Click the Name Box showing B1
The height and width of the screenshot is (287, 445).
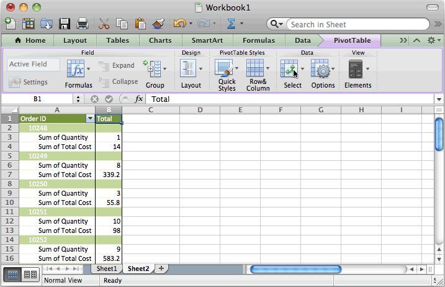[x=37, y=99]
